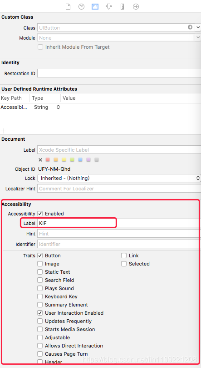Screen dimensions: 201x368
Task: Open the Lock Inherited dropdown
Action: tap(119, 178)
